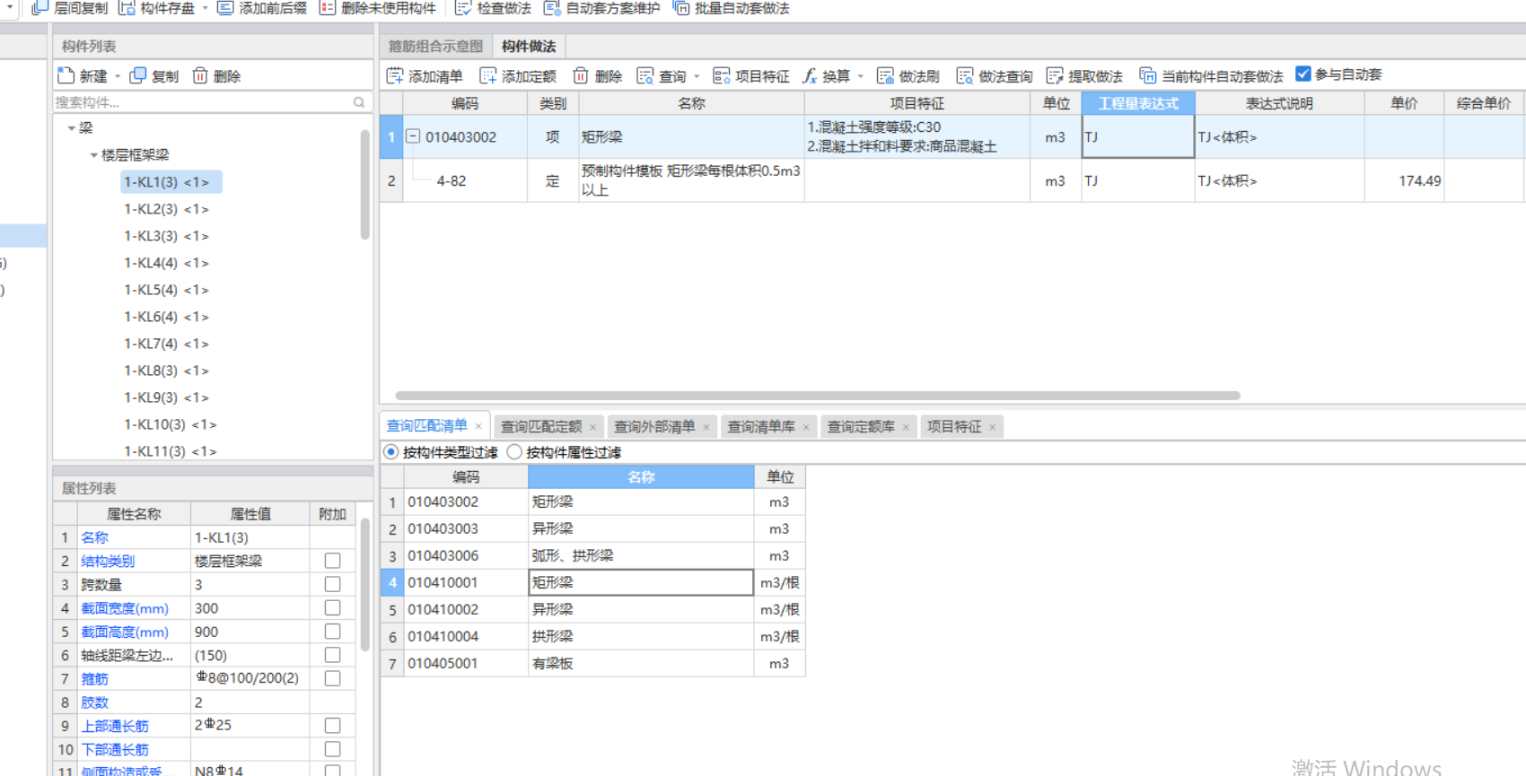Collapse the 楼层框架梁 tree node

click(x=93, y=155)
